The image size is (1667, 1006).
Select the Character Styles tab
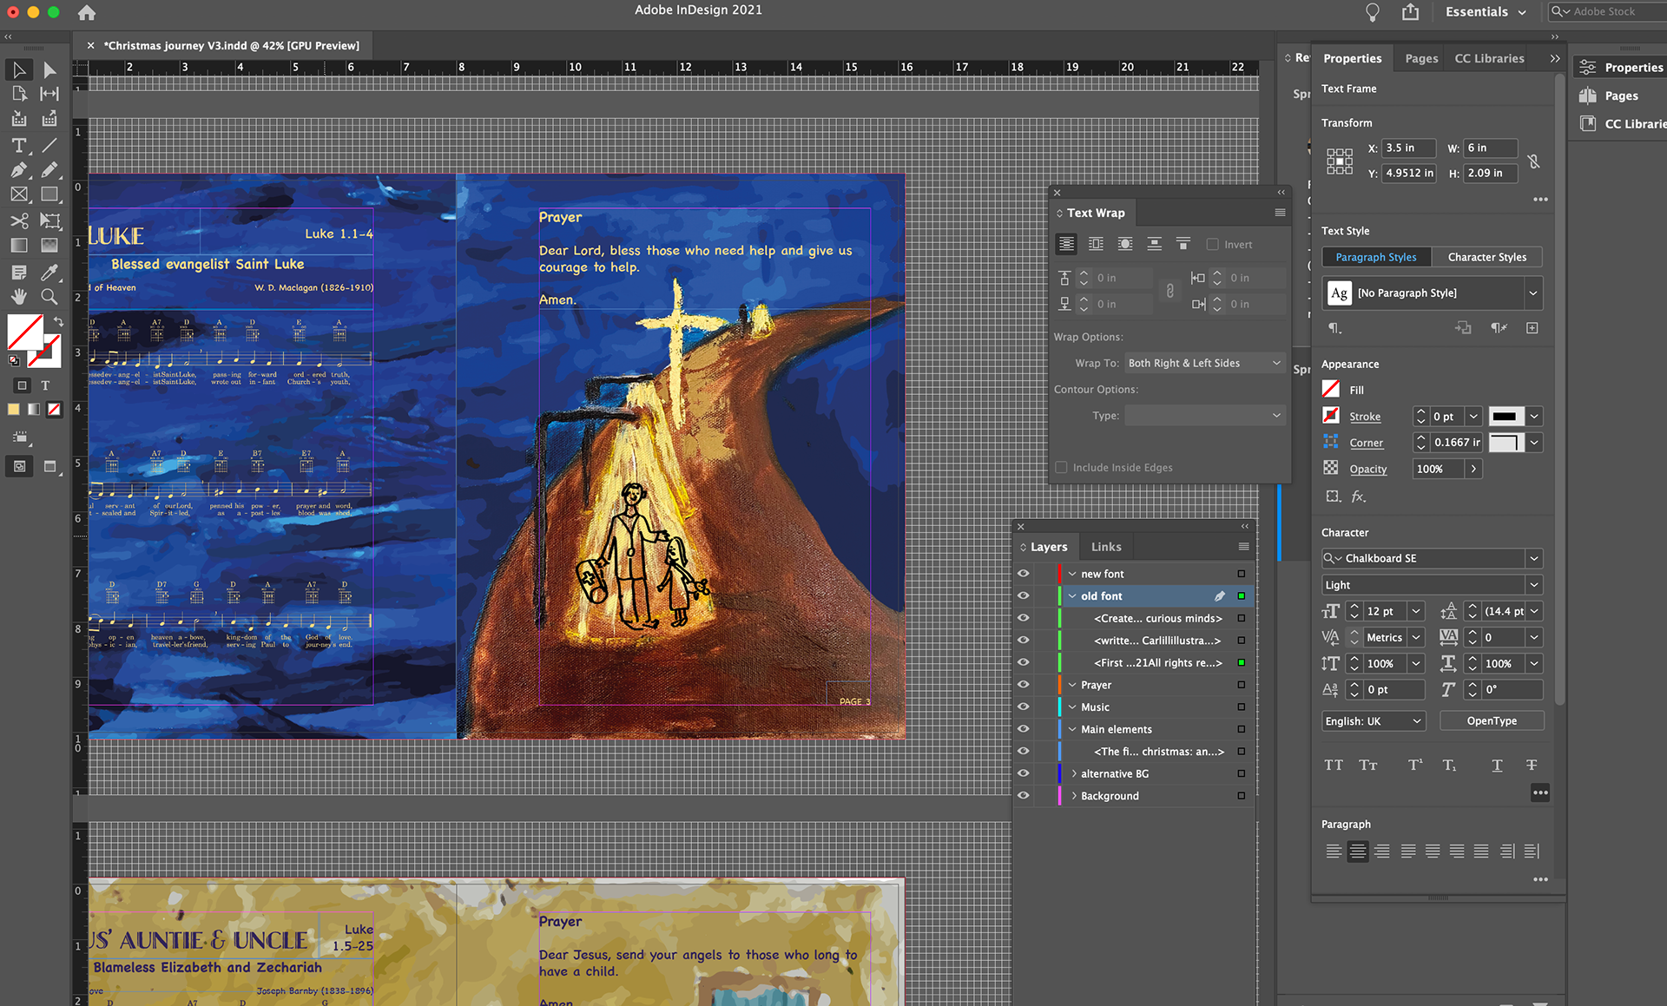click(1486, 257)
